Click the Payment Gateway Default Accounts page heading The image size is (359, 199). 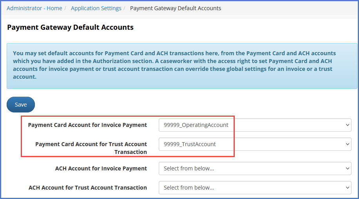tap(70, 27)
